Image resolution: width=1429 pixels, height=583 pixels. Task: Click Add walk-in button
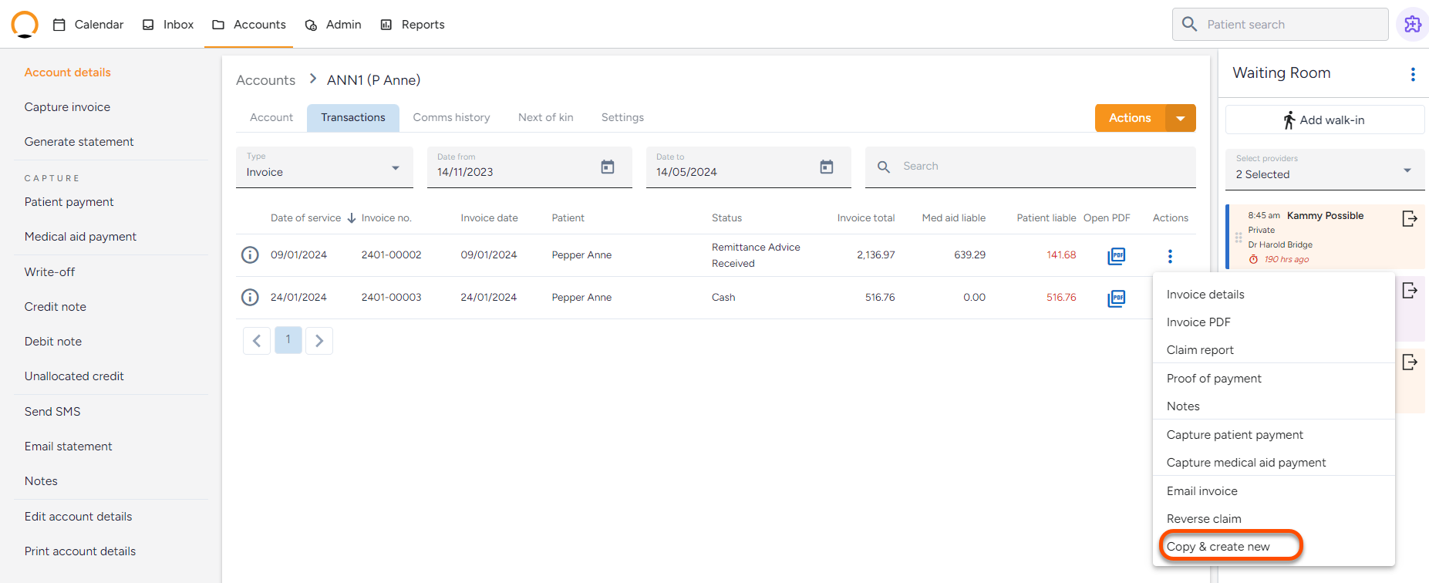pyautogui.click(x=1324, y=120)
